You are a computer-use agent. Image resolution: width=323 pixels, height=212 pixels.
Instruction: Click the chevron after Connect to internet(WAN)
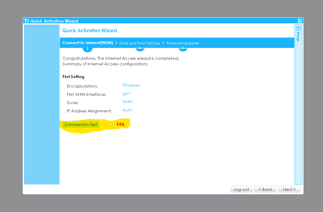[116, 43]
